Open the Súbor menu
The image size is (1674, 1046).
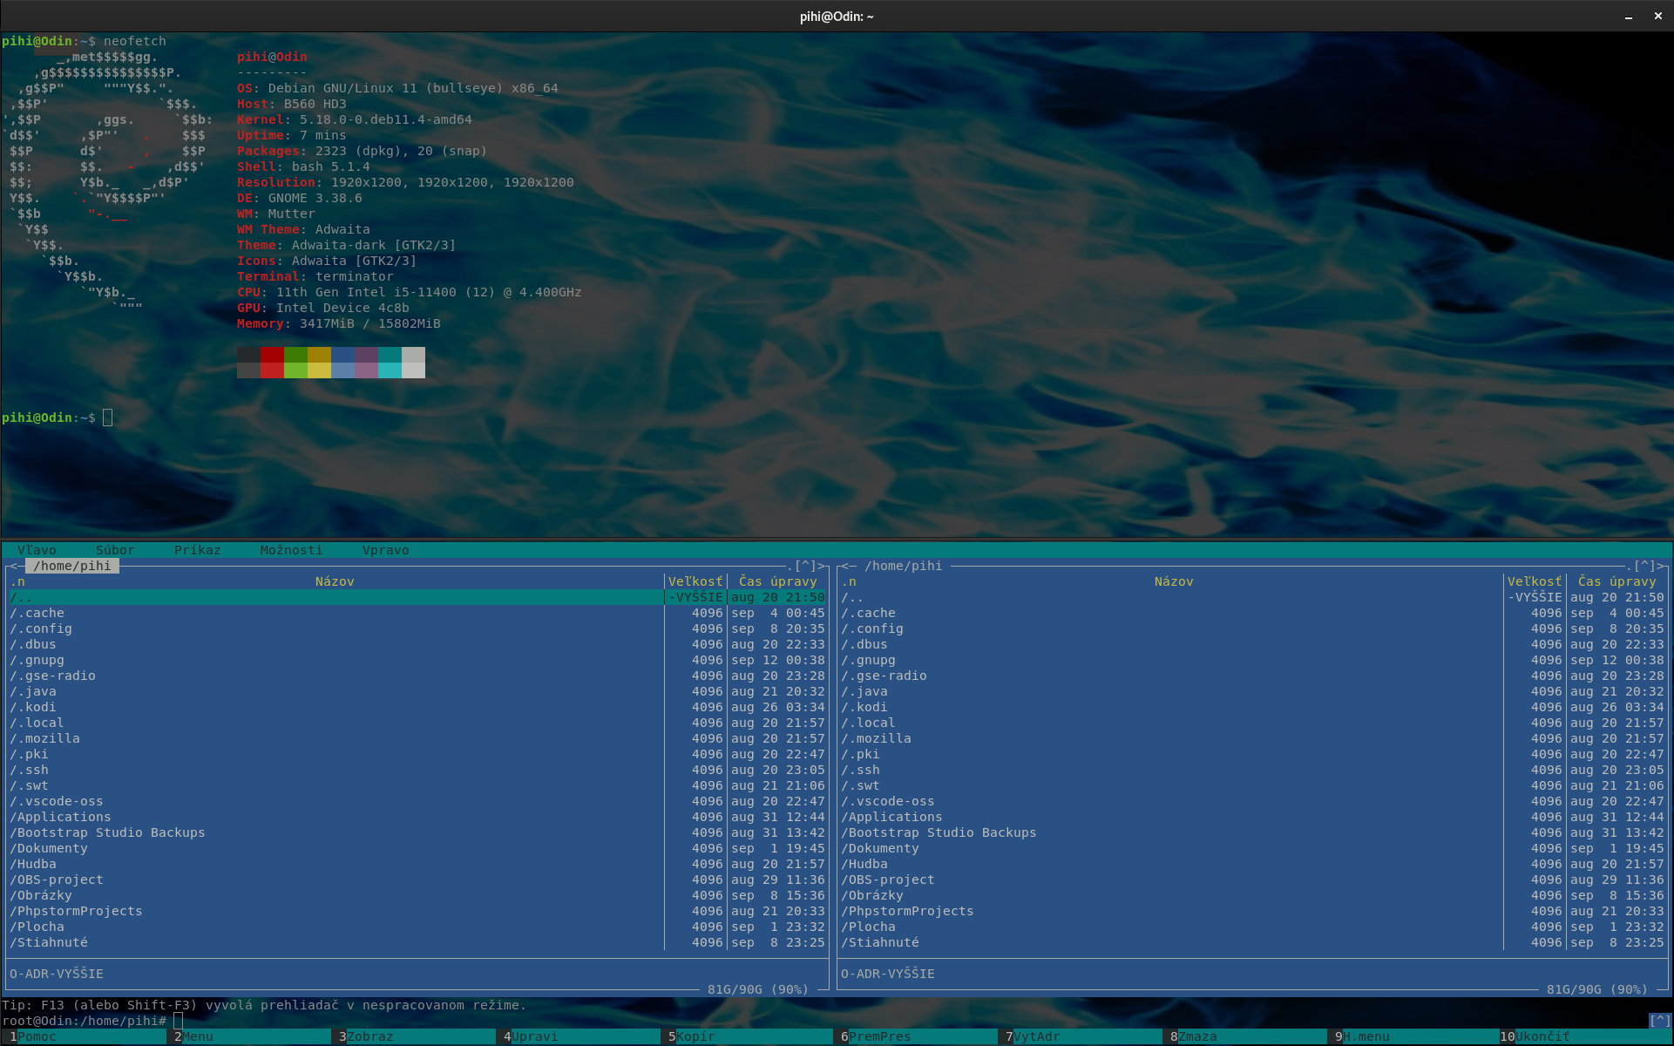(115, 550)
